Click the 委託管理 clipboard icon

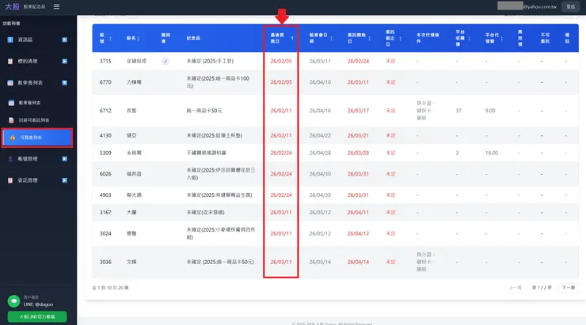point(10,180)
